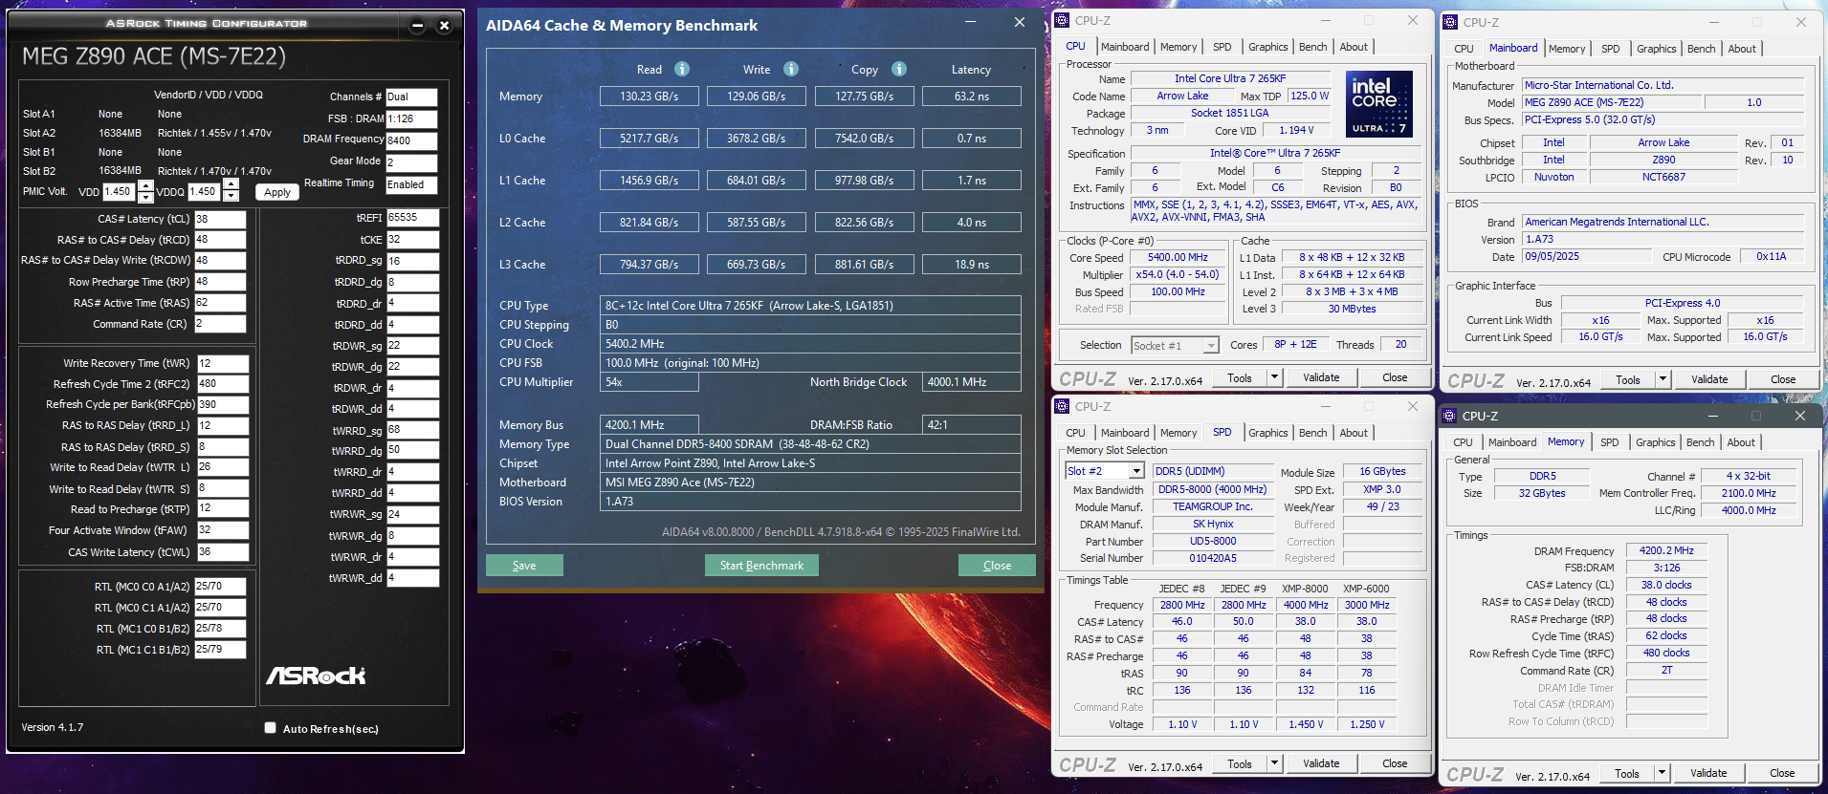Click the Intel Core Ultra 7 logo
1828x794 pixels.
(1378, 103)
